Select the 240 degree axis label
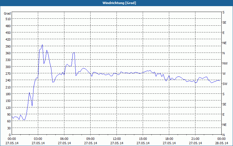The image size is (233, 146). pos(8,80)
